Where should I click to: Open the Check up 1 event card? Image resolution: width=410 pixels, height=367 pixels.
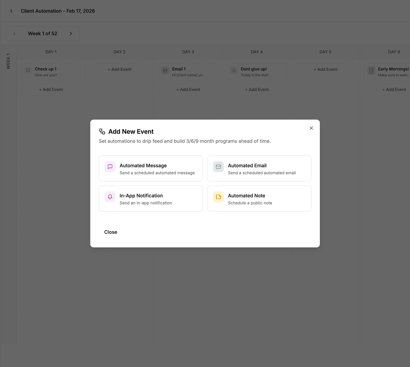click(51, 72)
